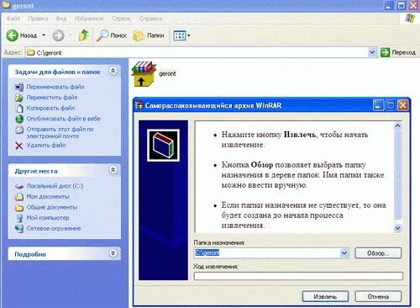The image size is (420, 308).
Task: Click the Удалить файл link
Action: point(46,146)
